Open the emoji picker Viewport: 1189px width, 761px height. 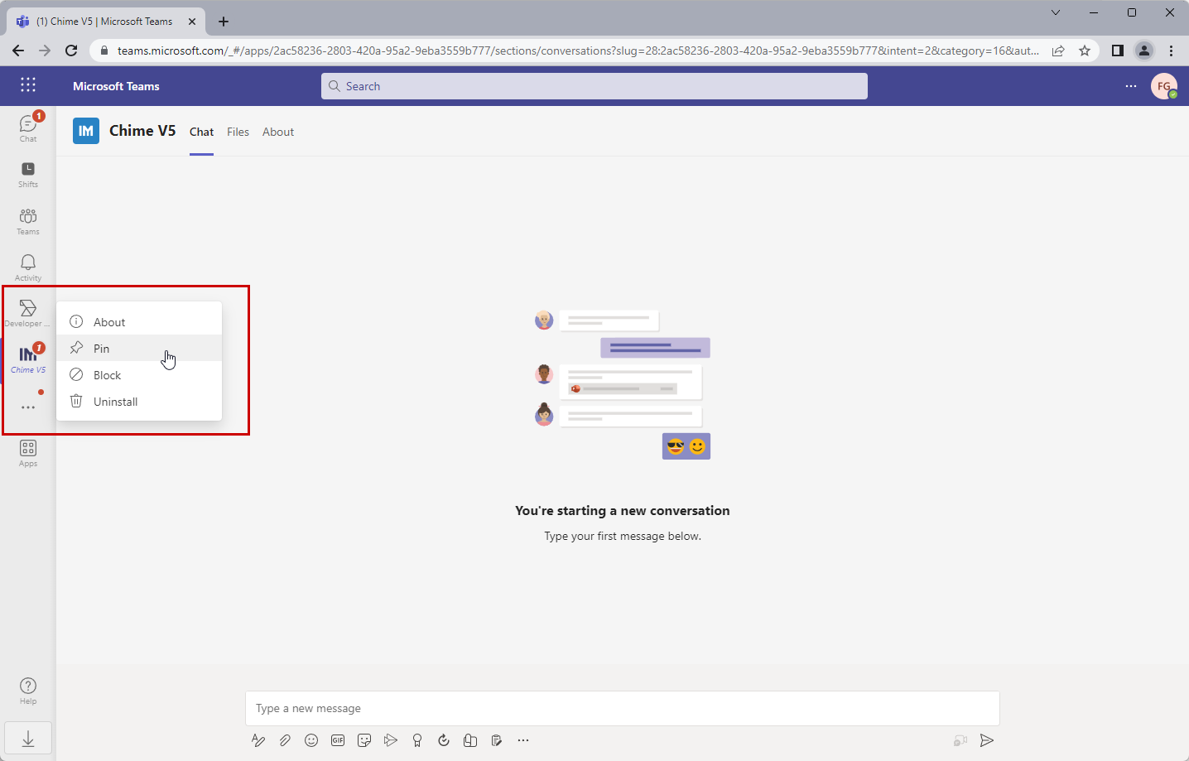pyautogui.click(x=311, y=740)
